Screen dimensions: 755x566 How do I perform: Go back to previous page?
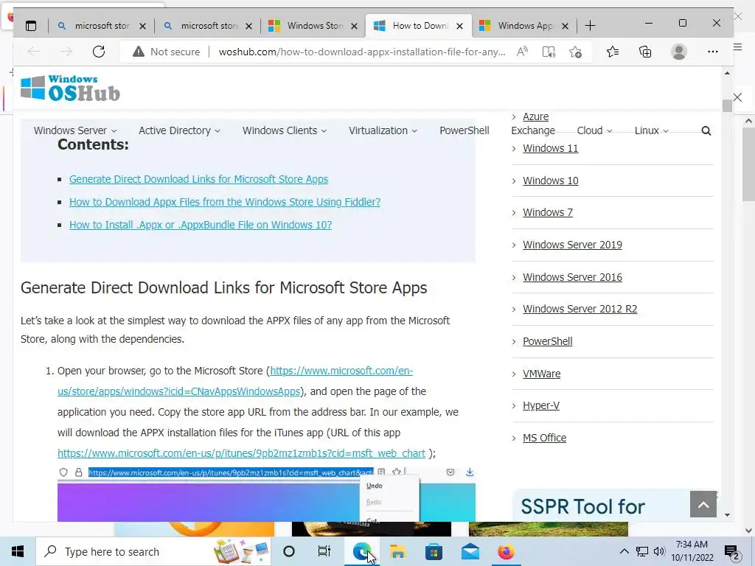click(x=34, y=52)
